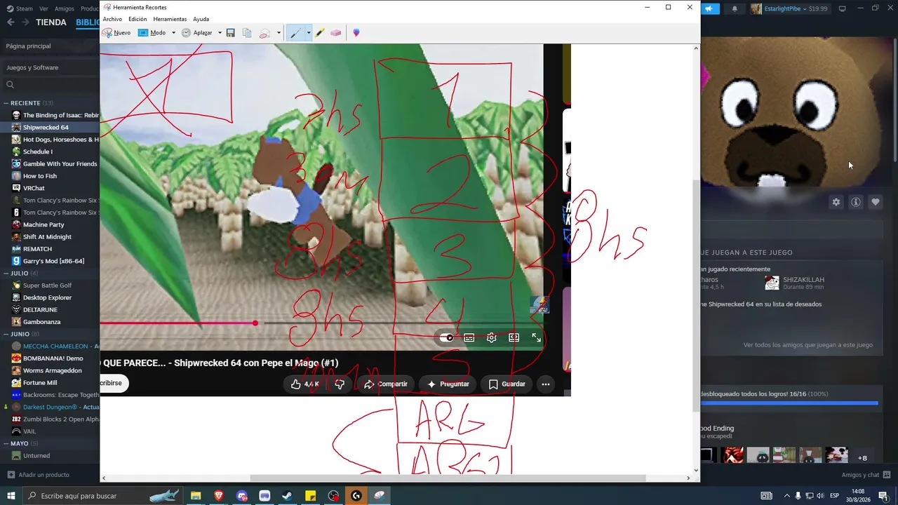Select the pink eraser tool
This screenshot has height=505, width=898.
336,33
